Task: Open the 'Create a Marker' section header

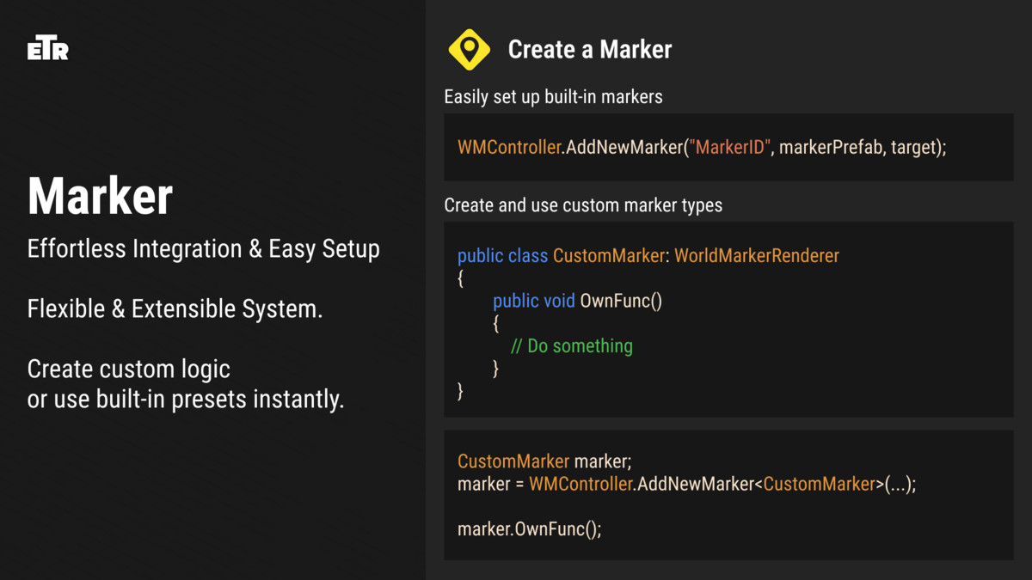Action: pos(591,49)
